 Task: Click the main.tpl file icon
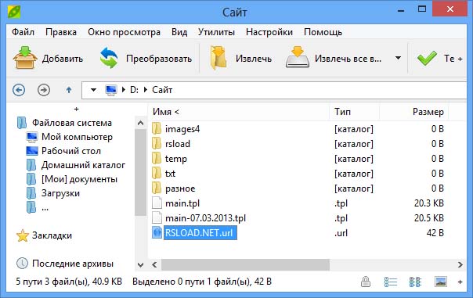[x=157, y=203]
